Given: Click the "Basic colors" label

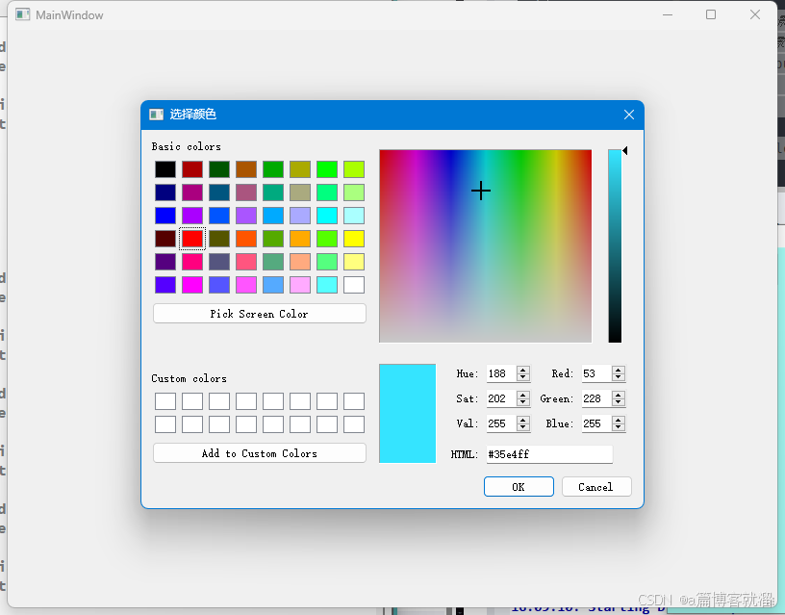Looking at the screenshot, I should [x=187, y=146].
